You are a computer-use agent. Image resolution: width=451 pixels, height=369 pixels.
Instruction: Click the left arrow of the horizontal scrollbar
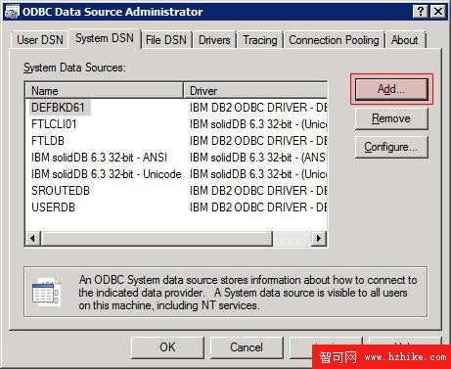pyautogui.click(x=33, y=238)
